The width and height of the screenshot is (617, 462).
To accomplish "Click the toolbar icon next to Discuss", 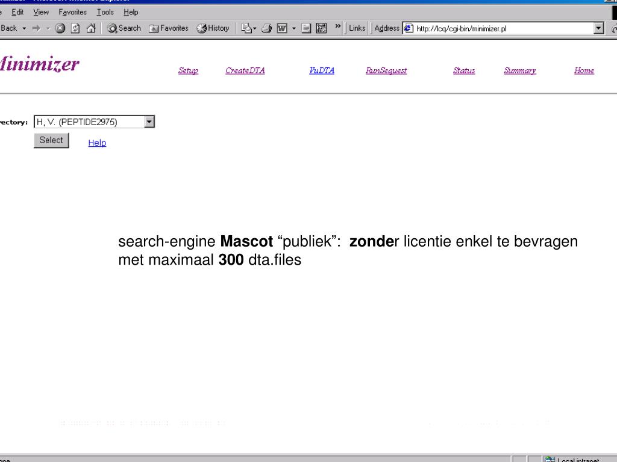I will click(322, 28).
